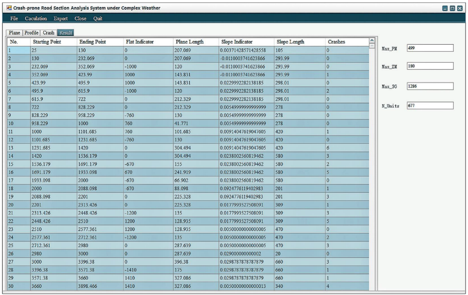This screenshot has height=295, width=468.
Task: Click the N_Units input field
Action: pyautogui.click(x=430, y=105)
